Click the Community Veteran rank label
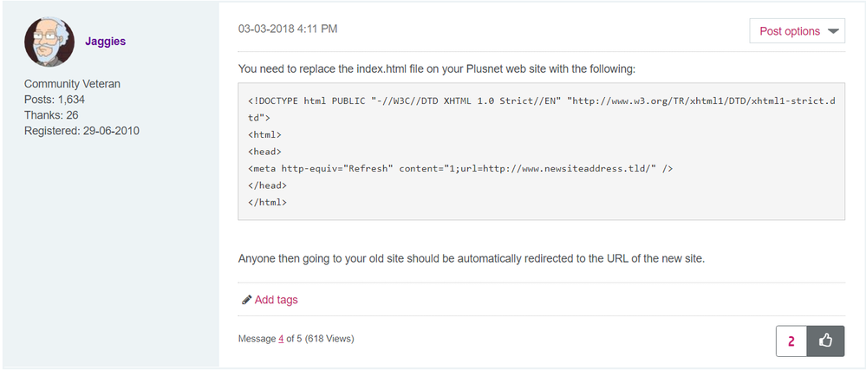Image resolution: width=866 pixels, height=370 pixels. 72,84
